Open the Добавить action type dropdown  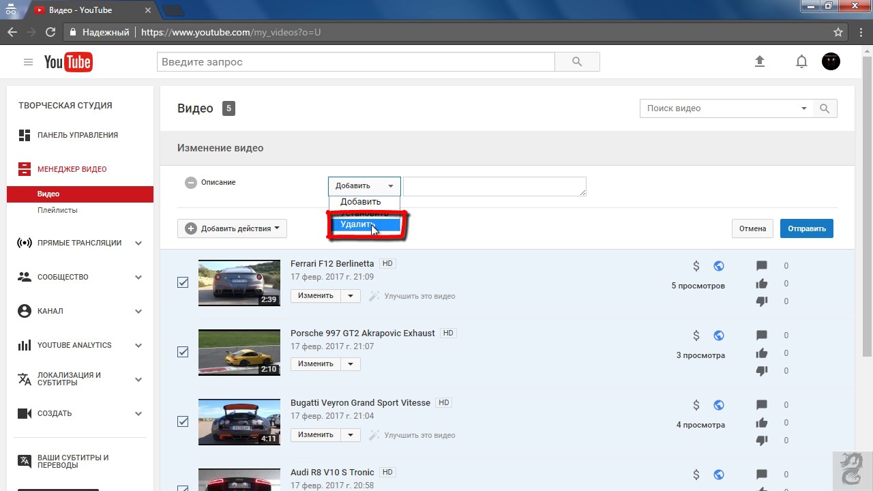364,185
